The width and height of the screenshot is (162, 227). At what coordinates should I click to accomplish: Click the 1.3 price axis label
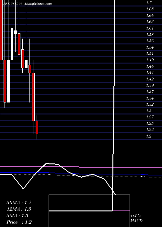[x=149, y=111]
